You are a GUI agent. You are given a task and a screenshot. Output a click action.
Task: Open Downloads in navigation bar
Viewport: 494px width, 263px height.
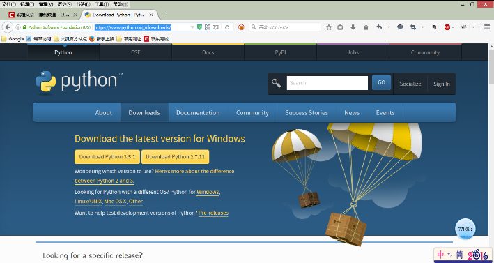pyautogui.click(x=144, y=112)
